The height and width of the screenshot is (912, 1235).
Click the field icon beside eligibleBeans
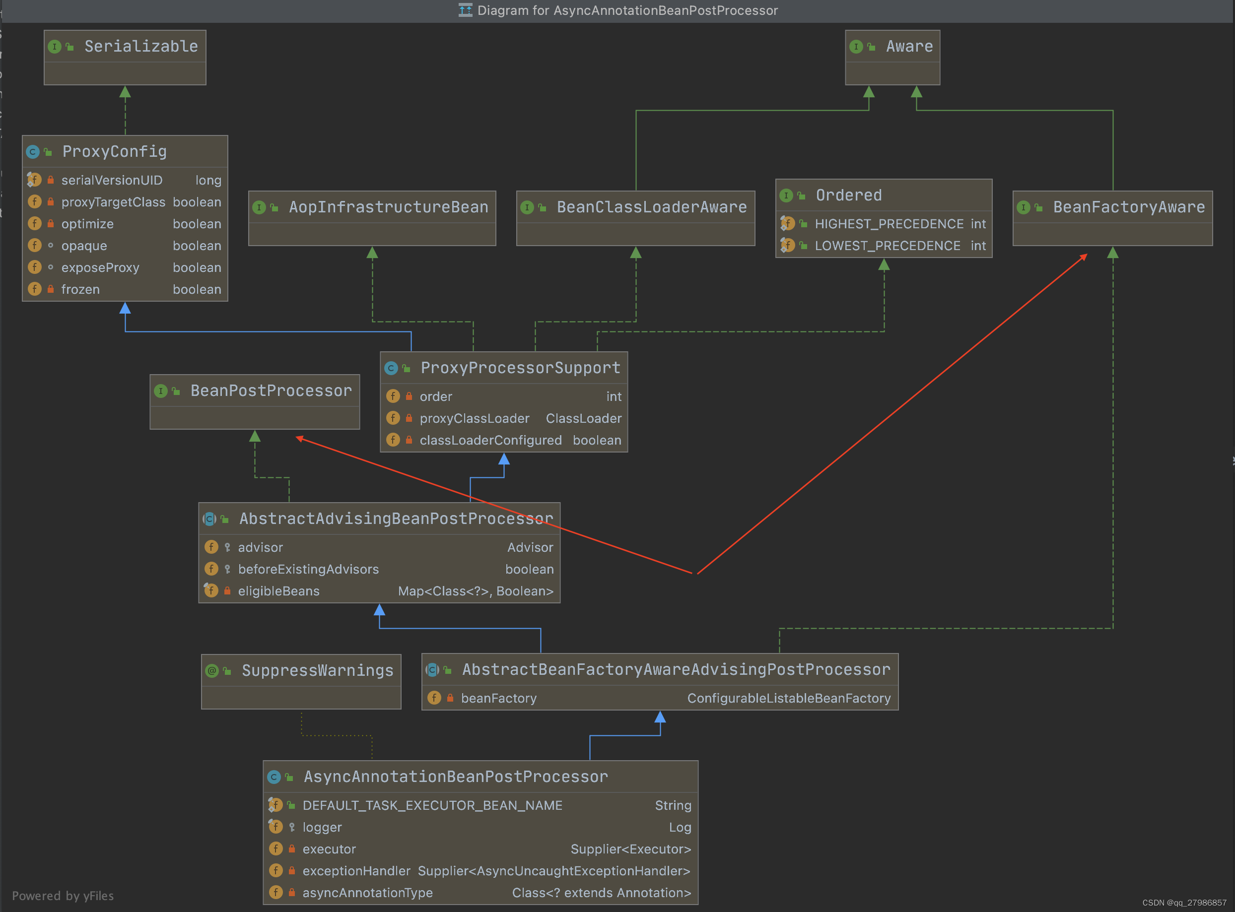tap(211, 590)
